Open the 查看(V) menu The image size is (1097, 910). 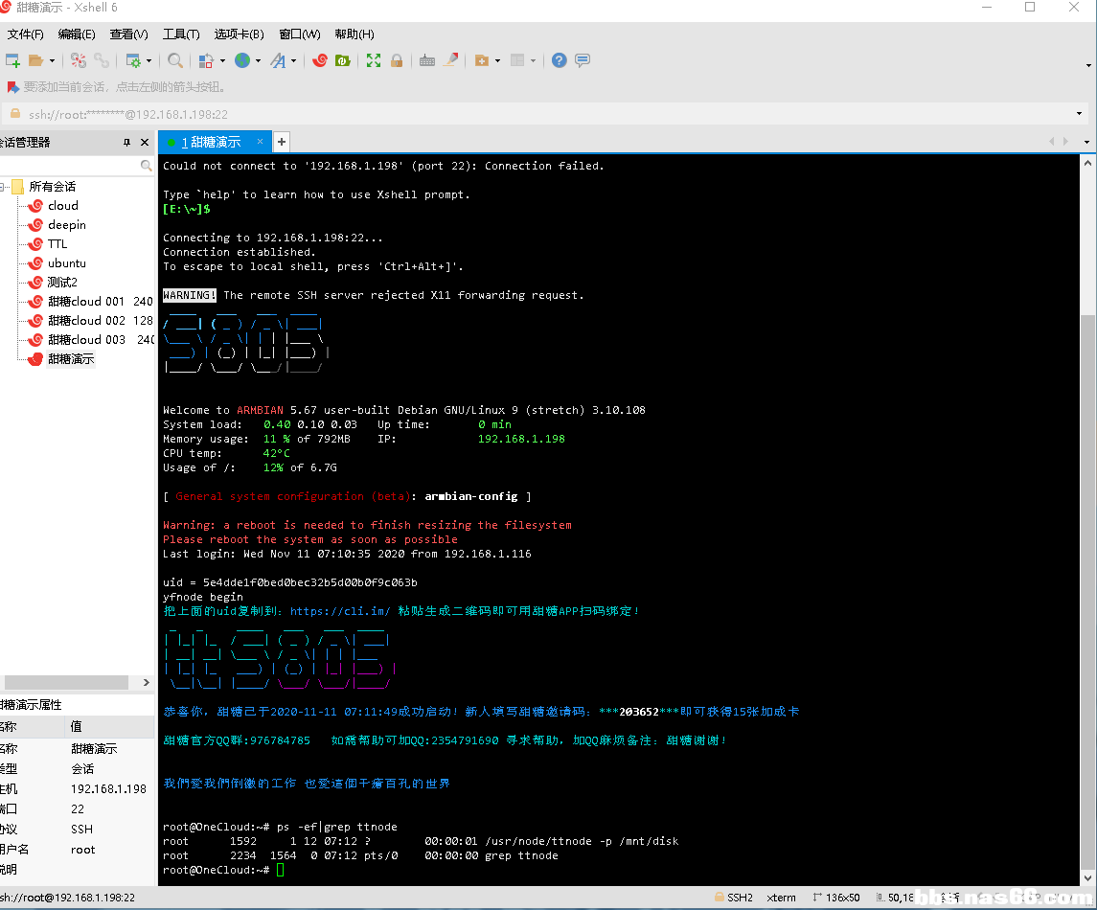[x=128, y=34]
